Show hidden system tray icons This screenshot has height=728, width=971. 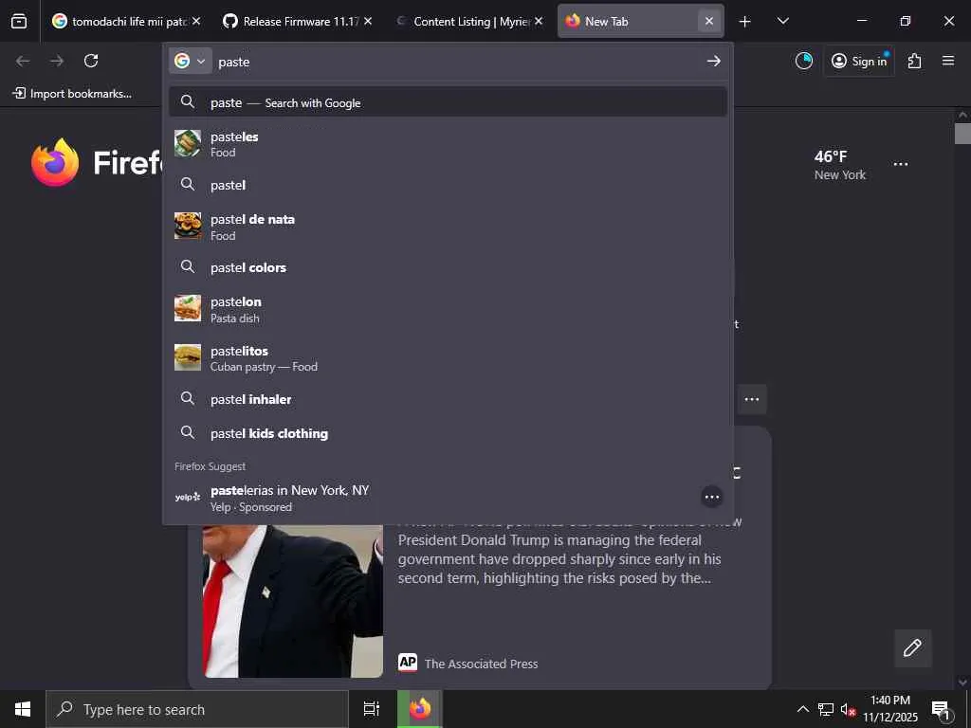(x=802, y=709)
